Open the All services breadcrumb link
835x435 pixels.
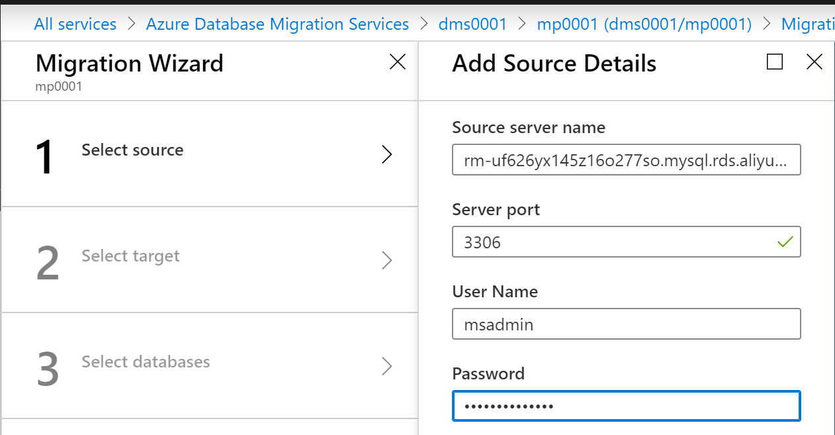(x=75, y=24)
